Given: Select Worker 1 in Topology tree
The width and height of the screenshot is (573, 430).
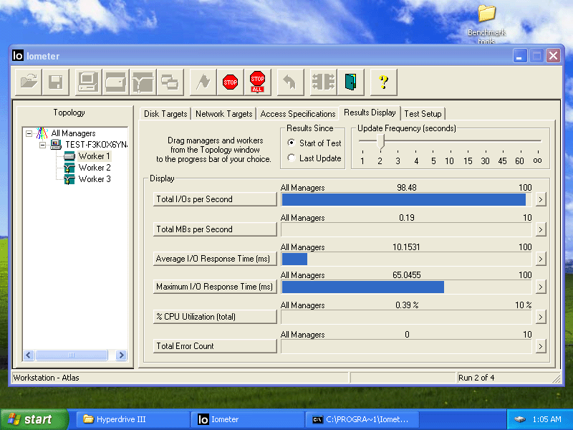Looking at the screenshot, I should click(x=94, y=156).
